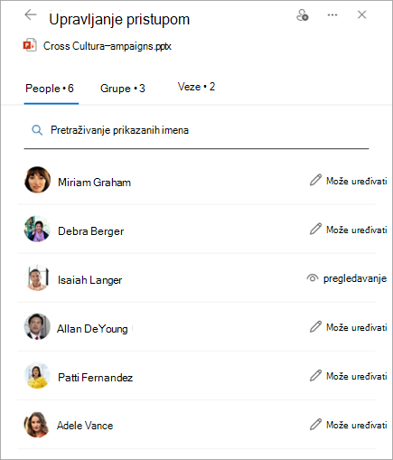The height and width of the screenshot is (460, 393).
Task: Select the People tab
Action: coord(50,89)
